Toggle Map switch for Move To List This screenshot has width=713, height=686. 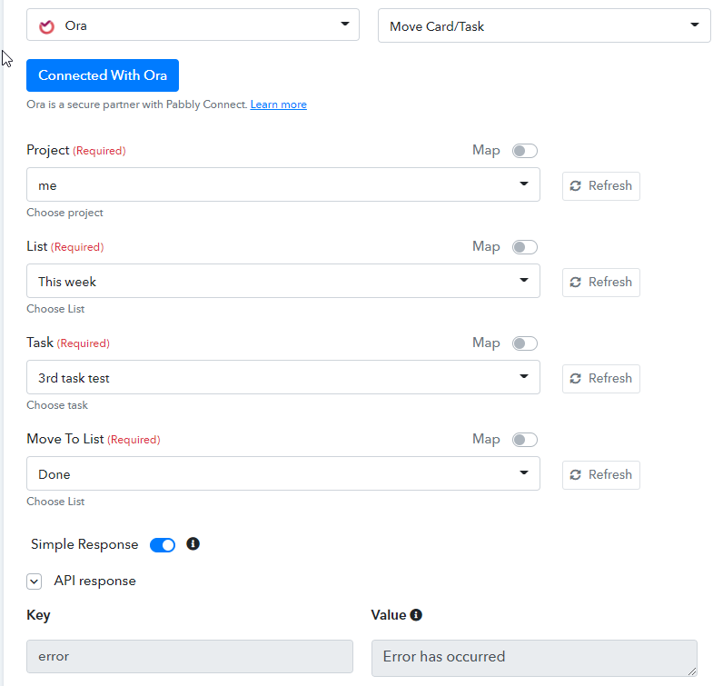(x=525, y=440)
